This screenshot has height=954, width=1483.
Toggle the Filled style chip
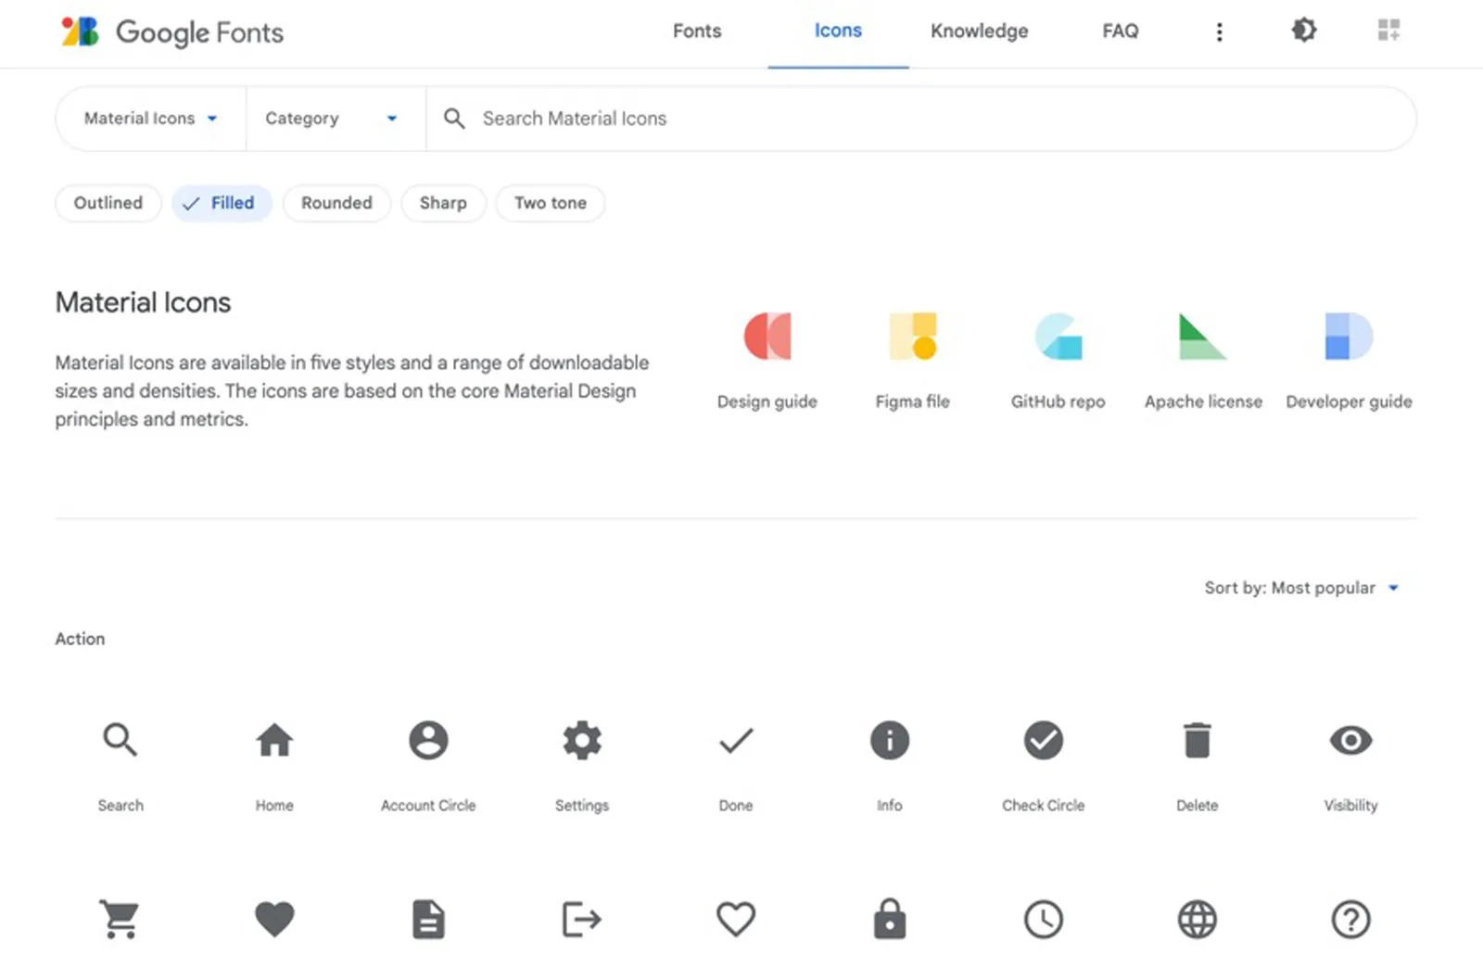[222, 203]
